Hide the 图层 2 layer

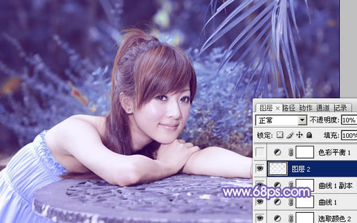pyautogui.click(x=260, y=169)
